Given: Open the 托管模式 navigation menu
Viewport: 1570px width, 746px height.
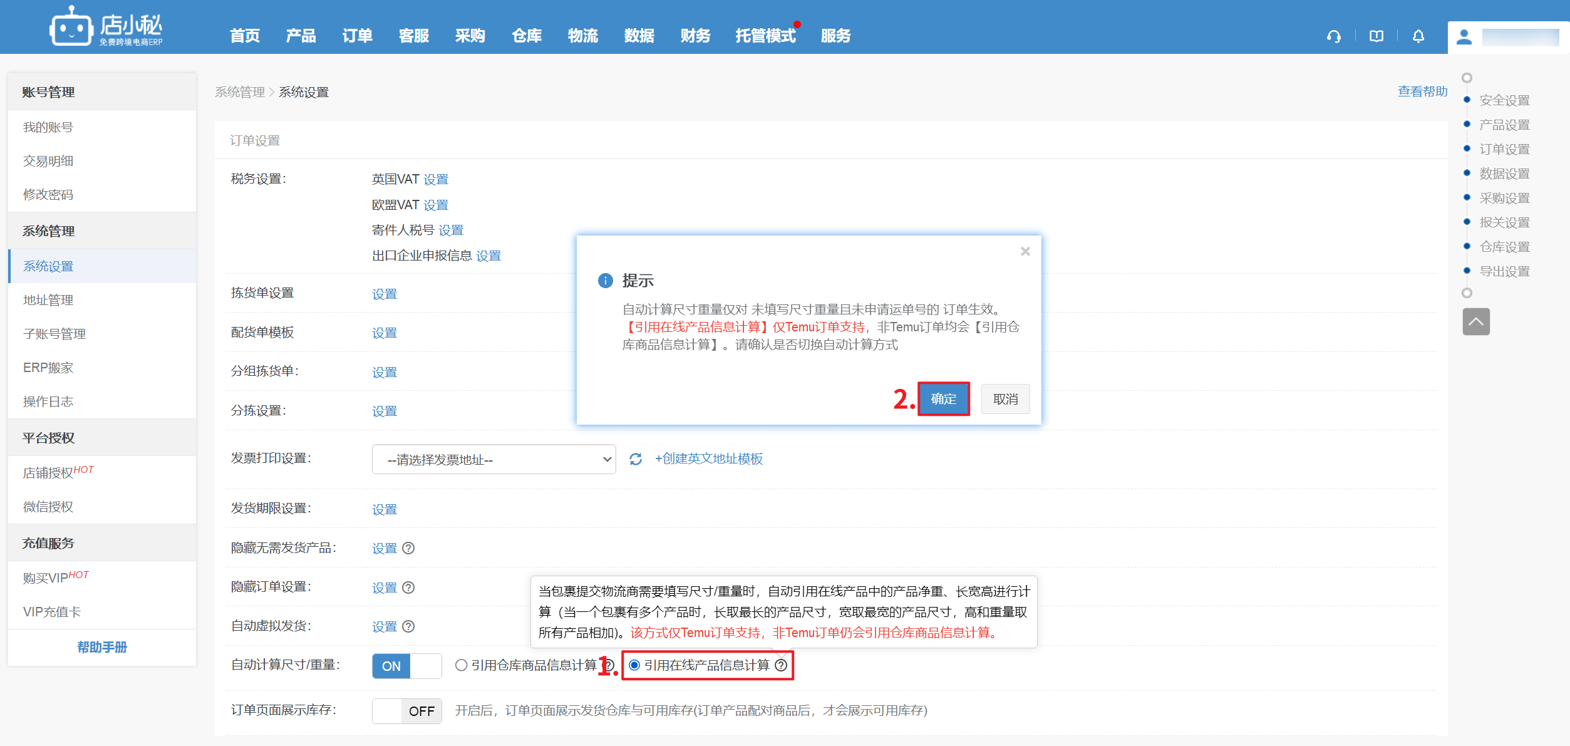Looking at the screenshot, I should (765, 36).
